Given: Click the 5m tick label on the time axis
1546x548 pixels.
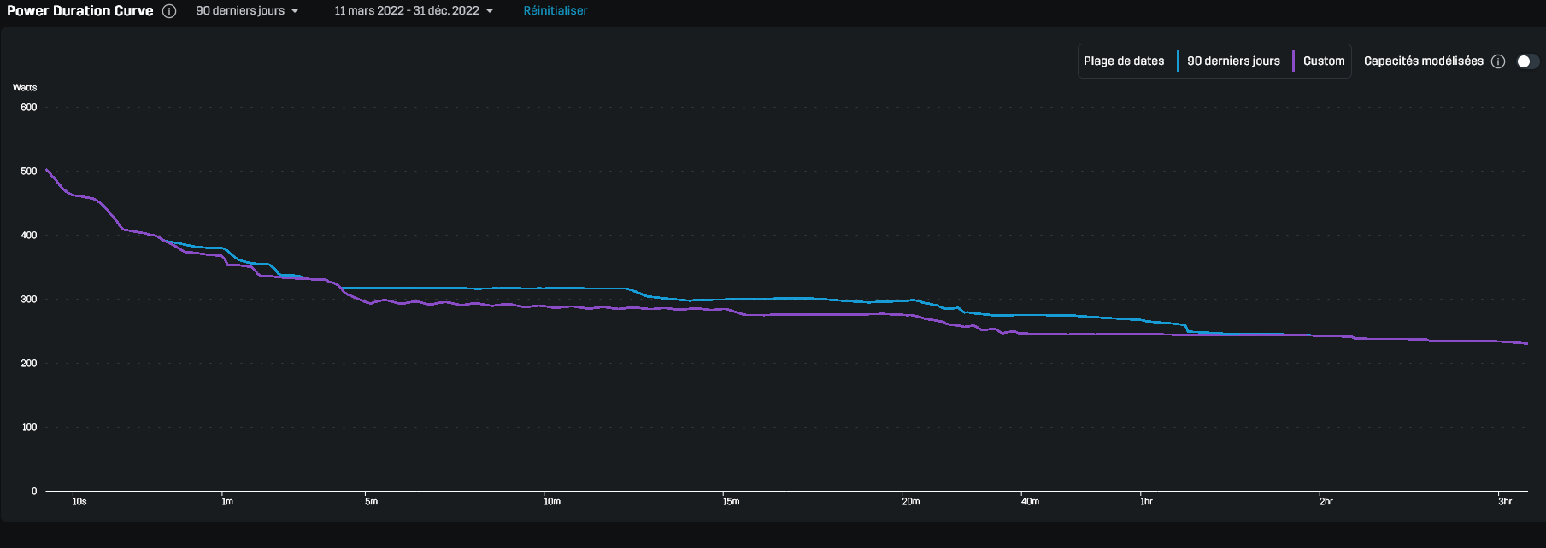Looking at the screenshot, I should [371, 502].
